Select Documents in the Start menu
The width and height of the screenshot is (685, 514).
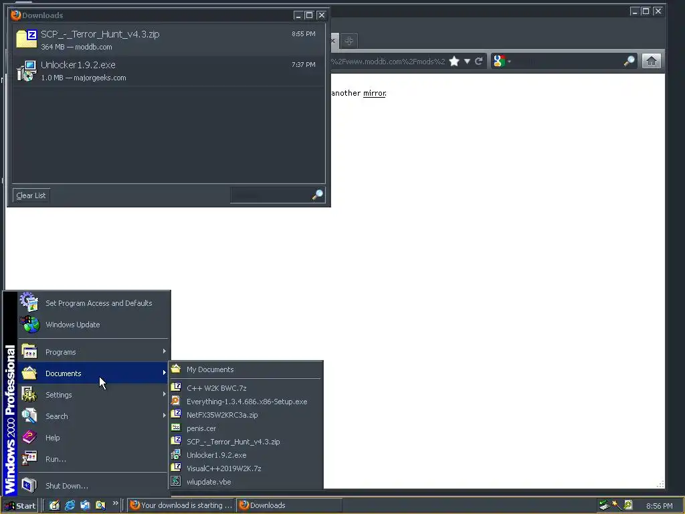click(94, 373)
